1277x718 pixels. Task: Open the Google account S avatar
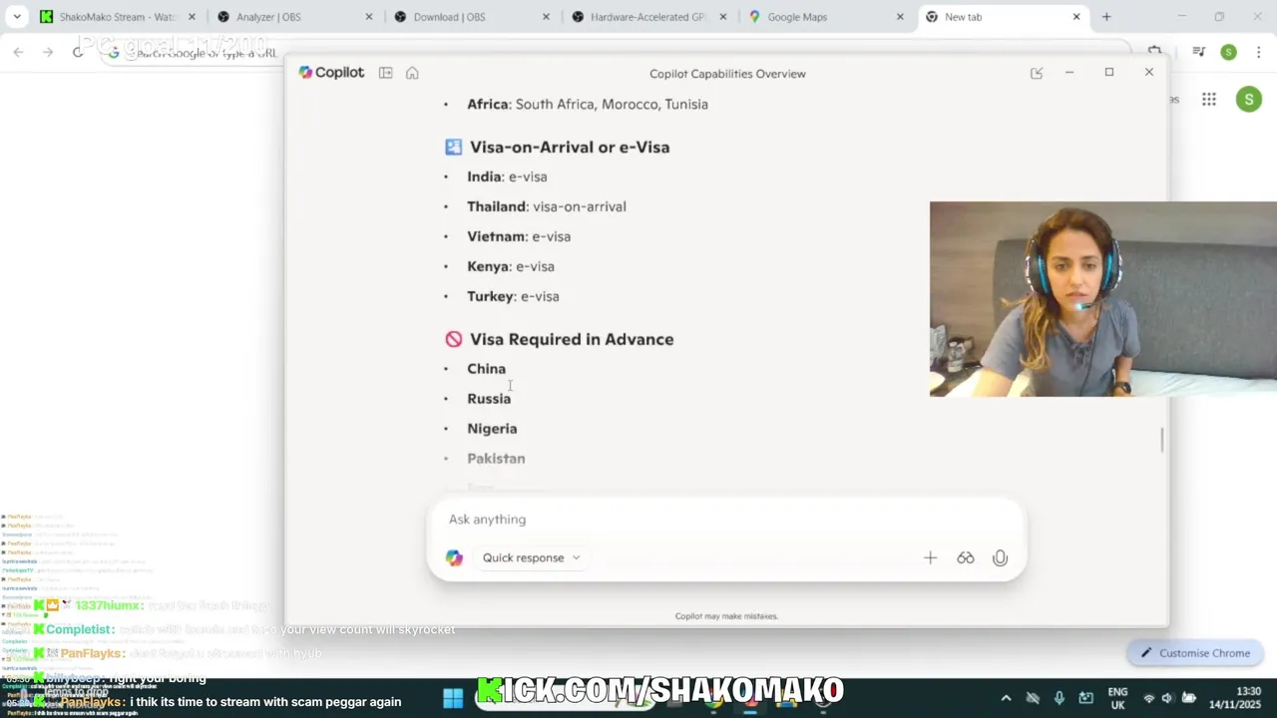pos(1249,99)
